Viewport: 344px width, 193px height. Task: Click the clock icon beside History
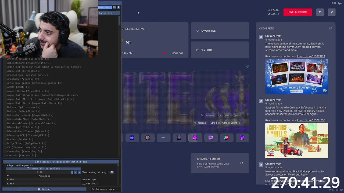click(197, 50)
